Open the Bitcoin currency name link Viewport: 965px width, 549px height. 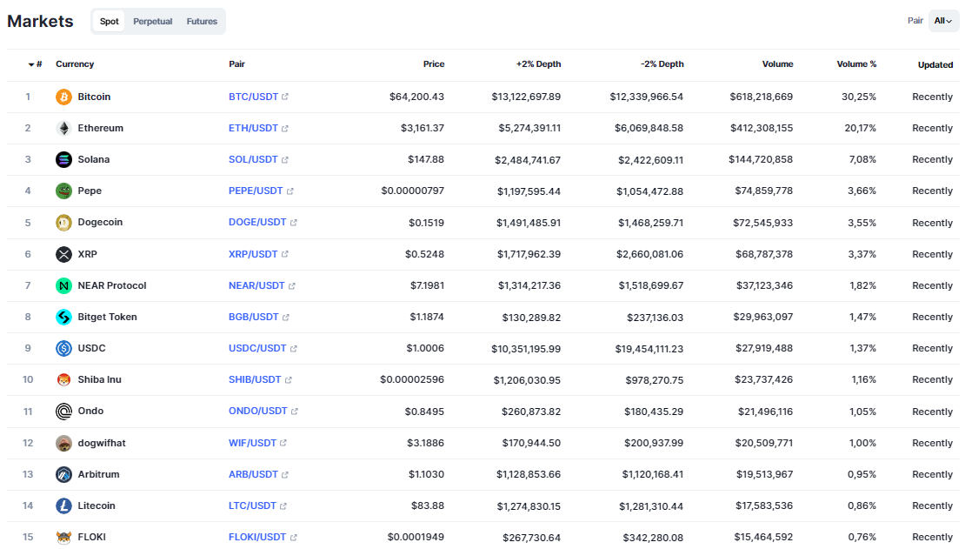pos(94,97)
